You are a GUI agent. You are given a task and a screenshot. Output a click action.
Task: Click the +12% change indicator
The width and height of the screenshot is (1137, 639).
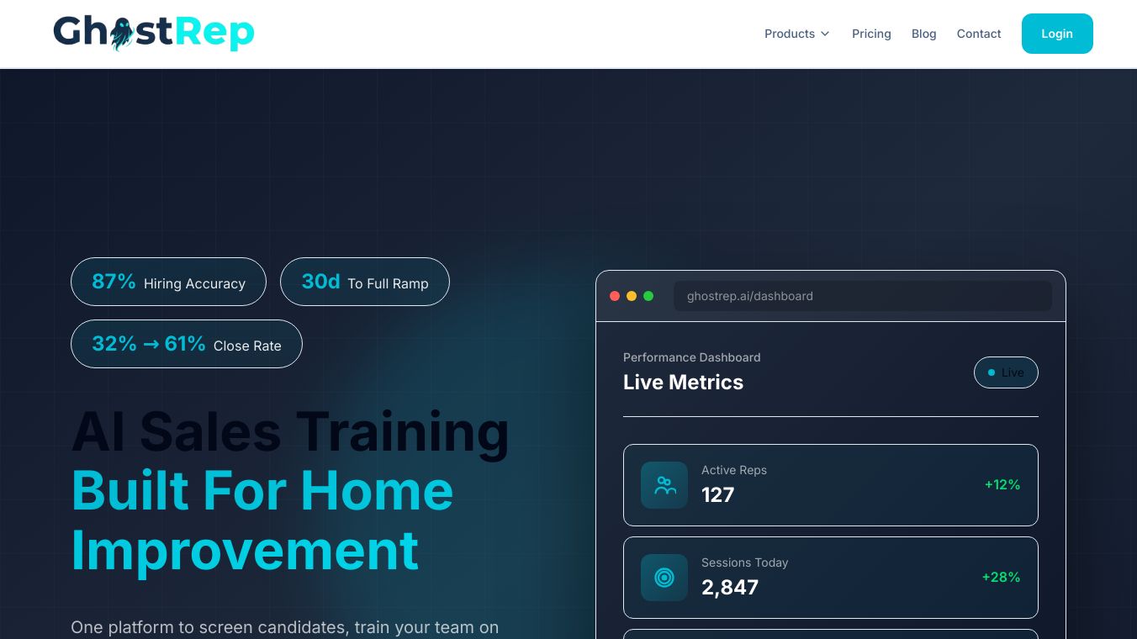pos(1002,485)
